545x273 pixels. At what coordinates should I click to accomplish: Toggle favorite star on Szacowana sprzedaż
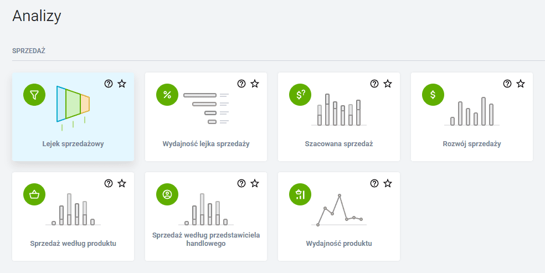(x=388, y=84)
